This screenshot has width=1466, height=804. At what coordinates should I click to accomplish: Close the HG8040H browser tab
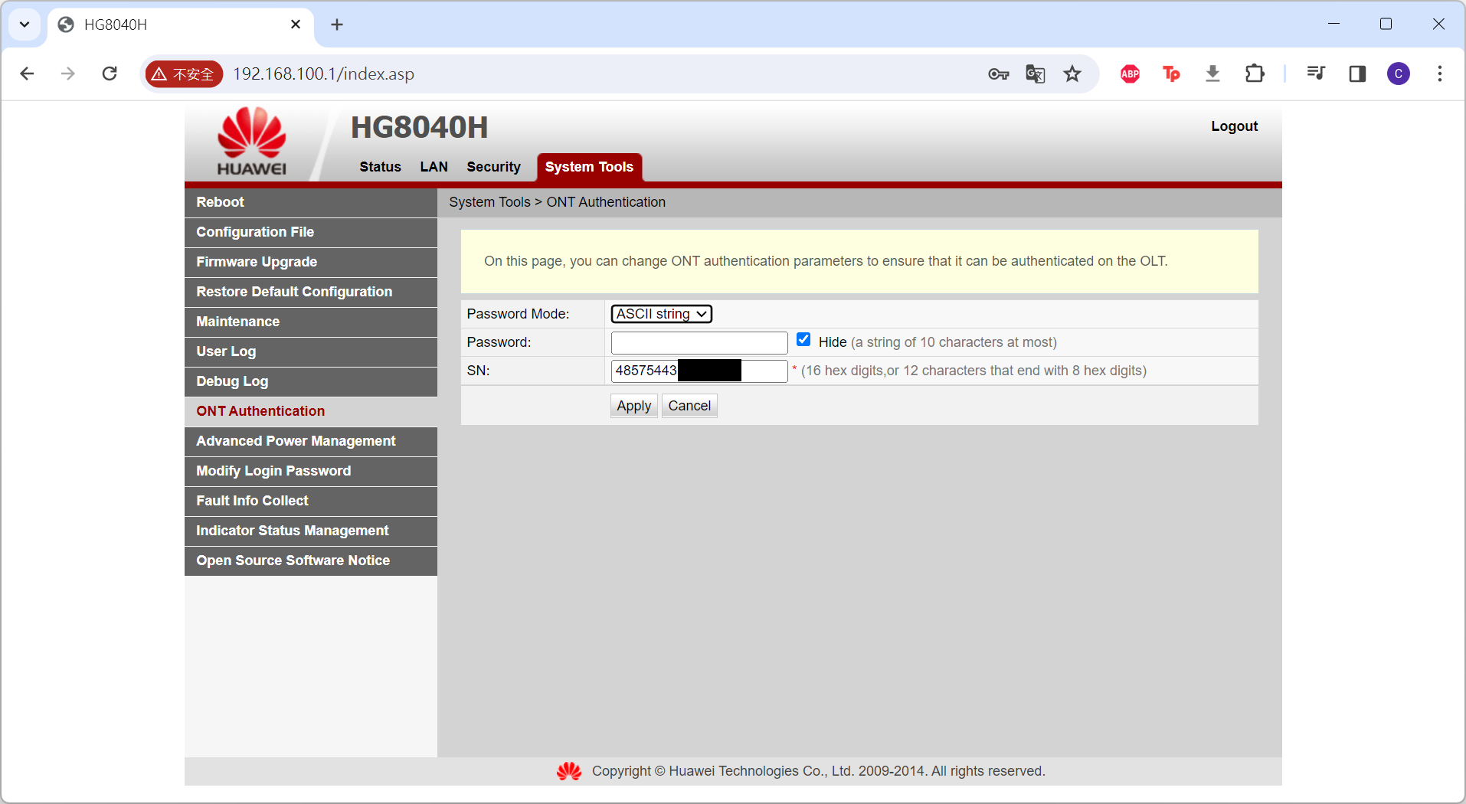[296, 25]
